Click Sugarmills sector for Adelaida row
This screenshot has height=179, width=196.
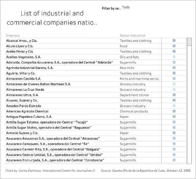[x=128, y=62]
